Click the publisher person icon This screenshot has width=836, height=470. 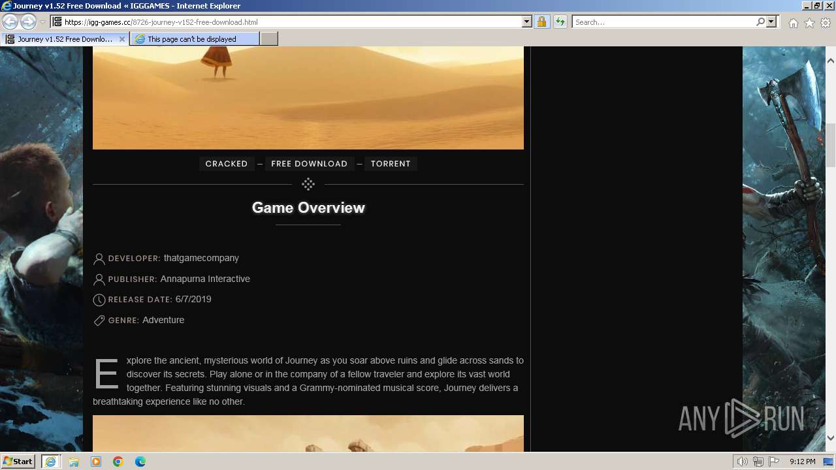(99, 279)
